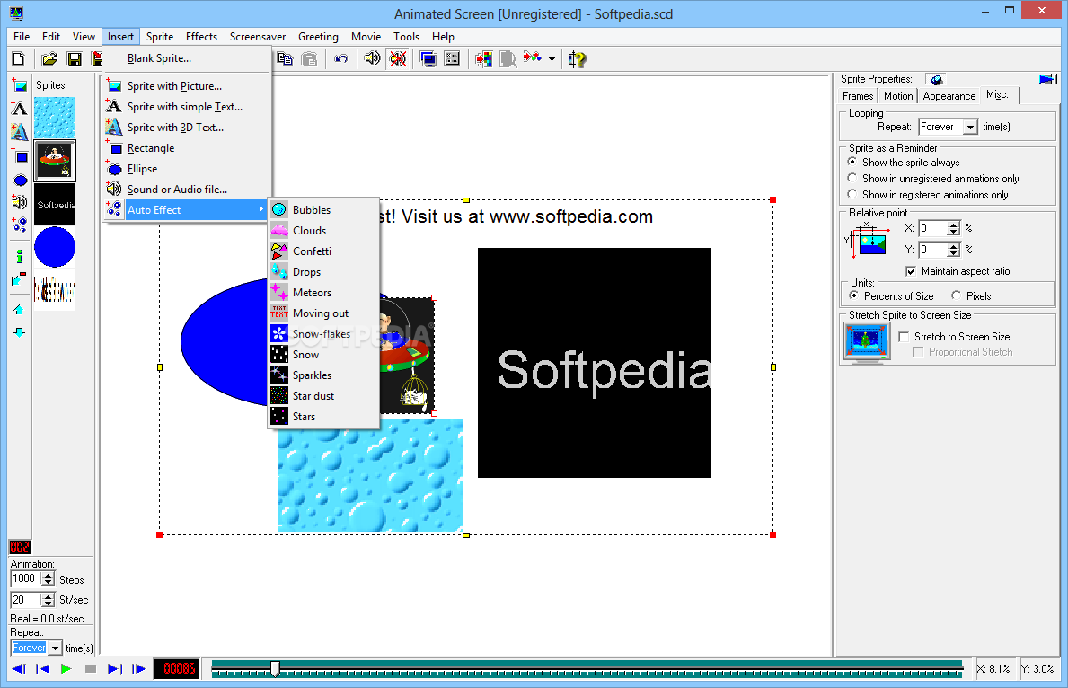This screenshot has width=1068, height=688.
Task: Switch to the Appearance tab
Action: tap(949, 96)
